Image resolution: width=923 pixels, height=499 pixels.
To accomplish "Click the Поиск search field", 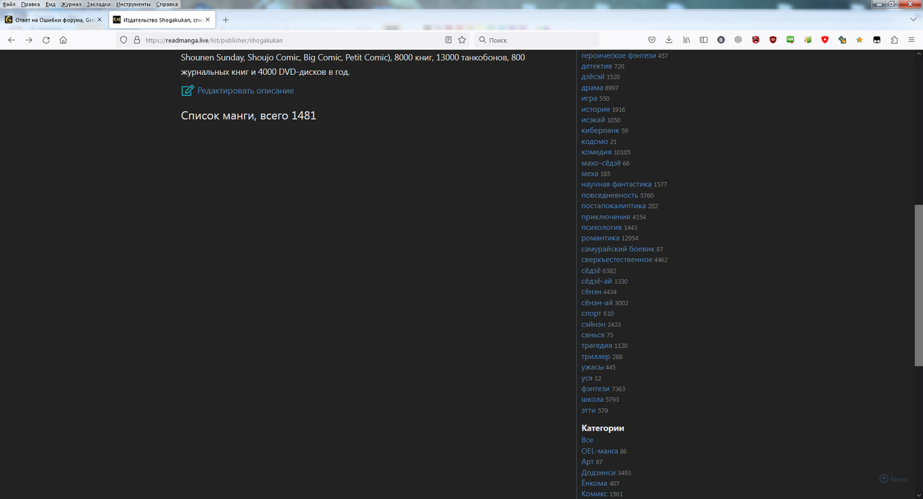I will [x=537, y=40].
